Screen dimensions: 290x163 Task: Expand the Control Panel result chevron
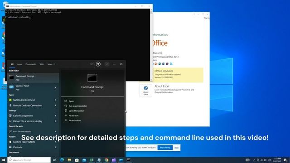55,87
